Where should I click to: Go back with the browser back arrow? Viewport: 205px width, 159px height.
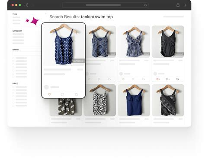pos(27,5)
